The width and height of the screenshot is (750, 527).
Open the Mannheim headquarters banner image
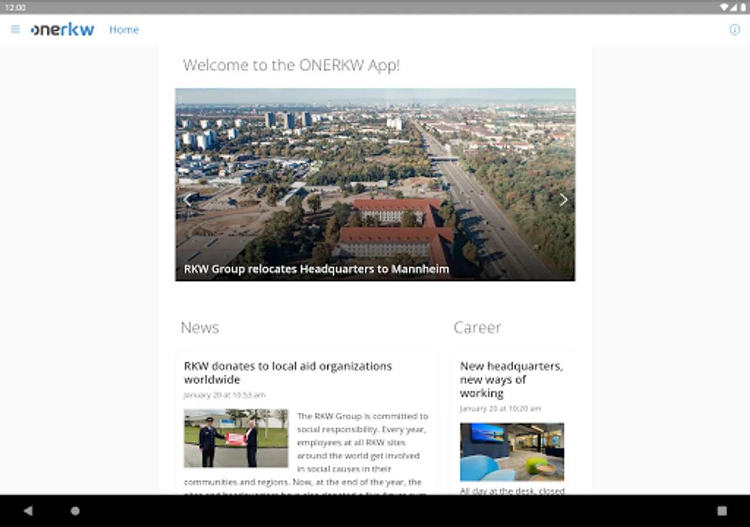375,184
